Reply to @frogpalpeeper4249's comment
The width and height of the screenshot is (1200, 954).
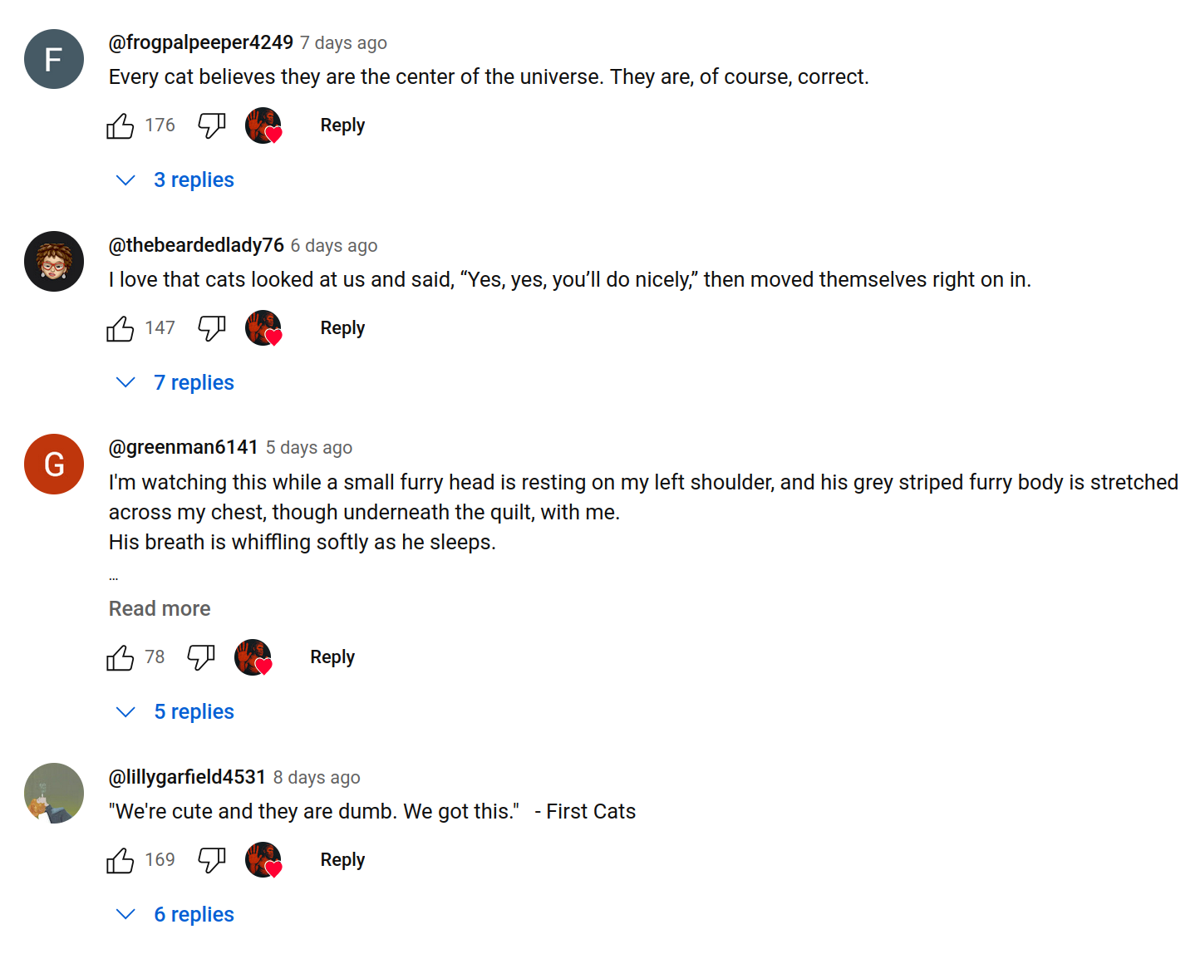click(x=342, y=125)
